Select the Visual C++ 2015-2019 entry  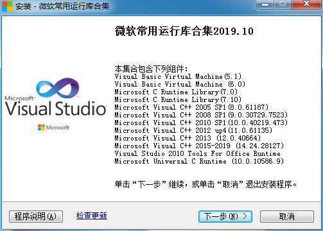[199, 146]
